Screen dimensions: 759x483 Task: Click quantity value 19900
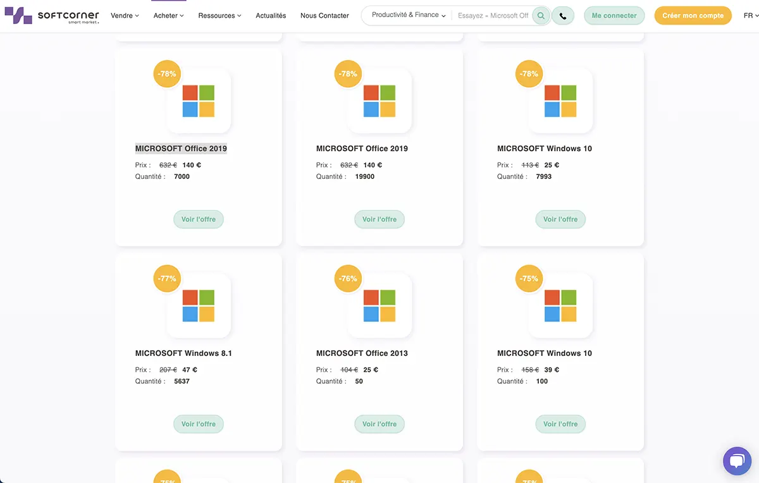[x=365, y=176]
